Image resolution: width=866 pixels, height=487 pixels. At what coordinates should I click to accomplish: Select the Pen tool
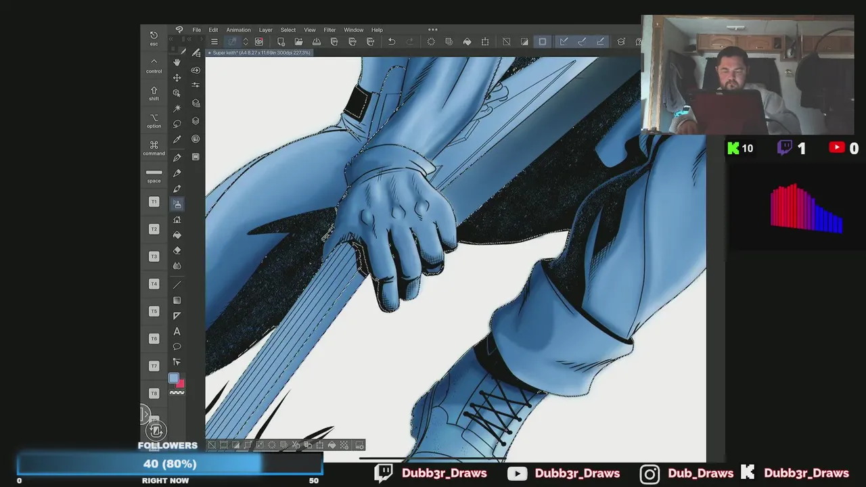[x=177, y=158]
